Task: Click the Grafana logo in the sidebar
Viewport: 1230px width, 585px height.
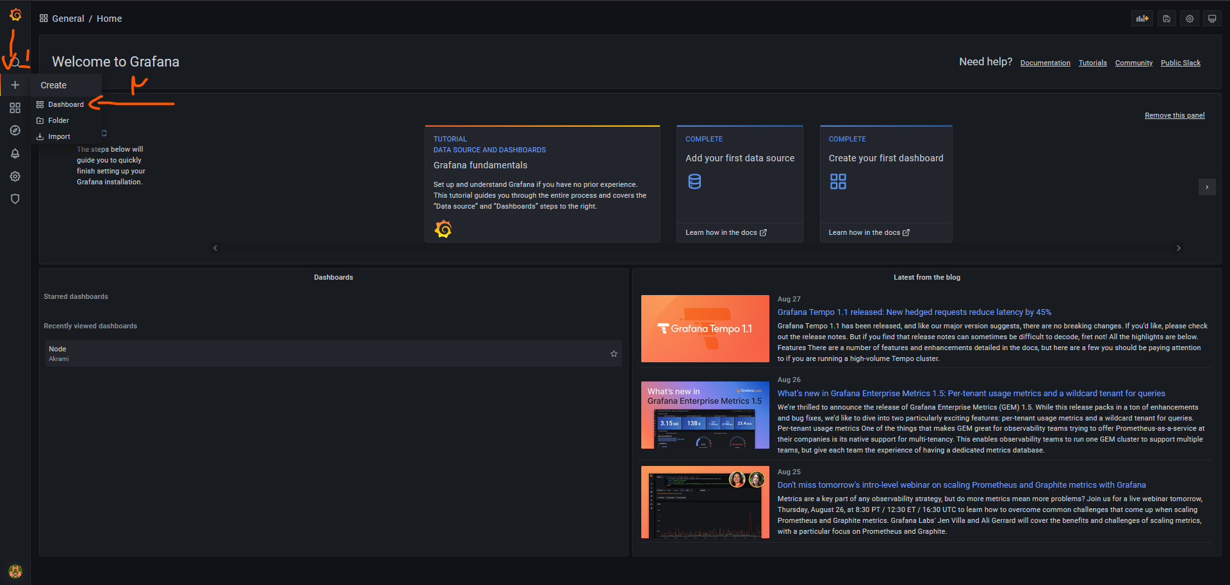Action: [x=15, y=15]
